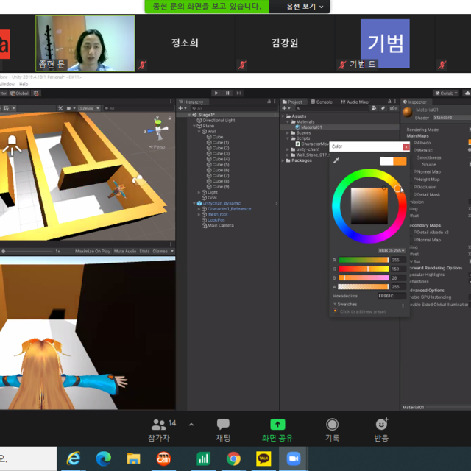Collapse Swatches section

click(x=335, y=304)
